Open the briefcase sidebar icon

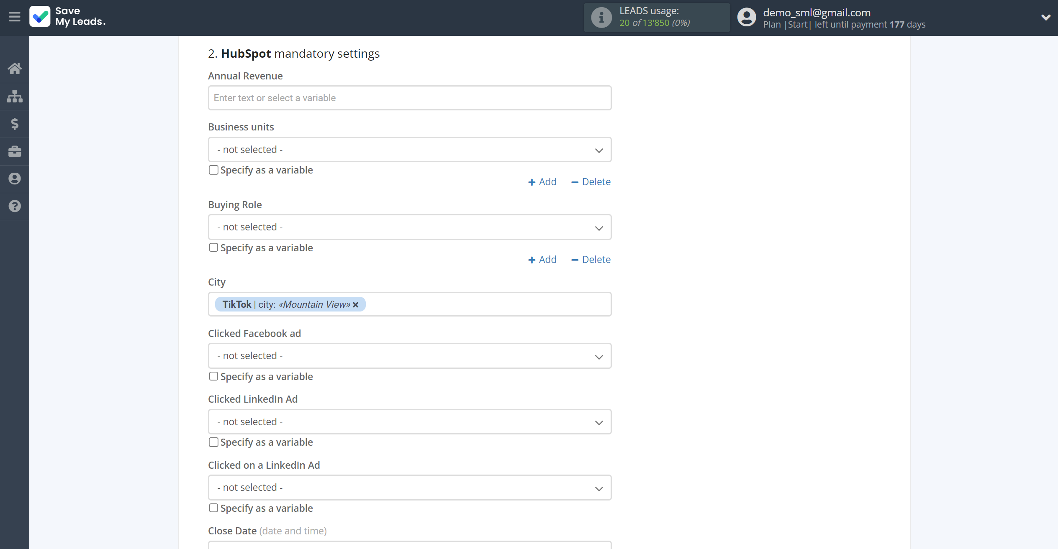pos(15,151)
